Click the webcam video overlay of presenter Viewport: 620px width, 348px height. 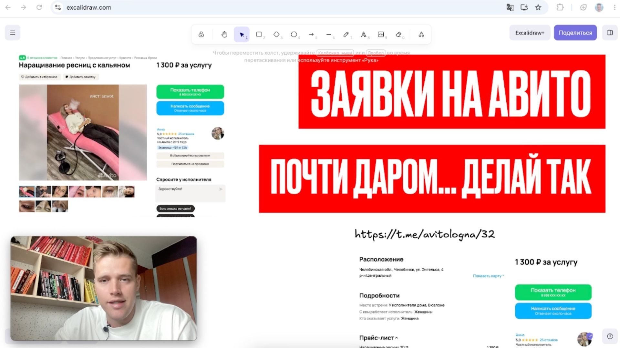coord(104,288)
